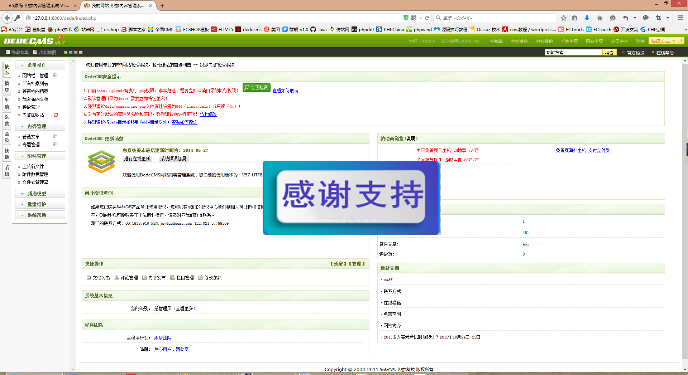Select the tan theme color swatch
Screen dimensions: 688x375
pos(76,53)
